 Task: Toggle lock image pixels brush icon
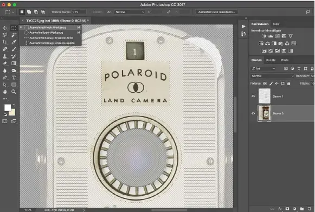tap(271, 83)
